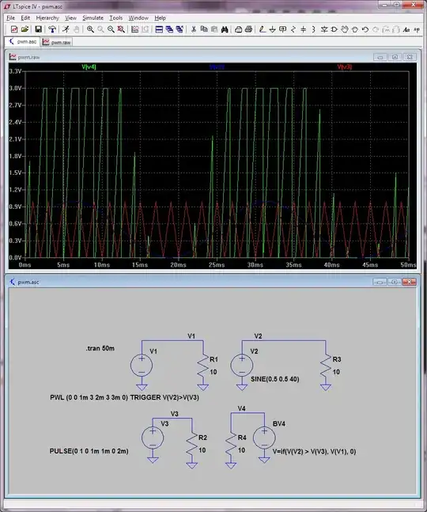Select the .tran 50m directive text
The image size is (427, 512).
(100, 348)
